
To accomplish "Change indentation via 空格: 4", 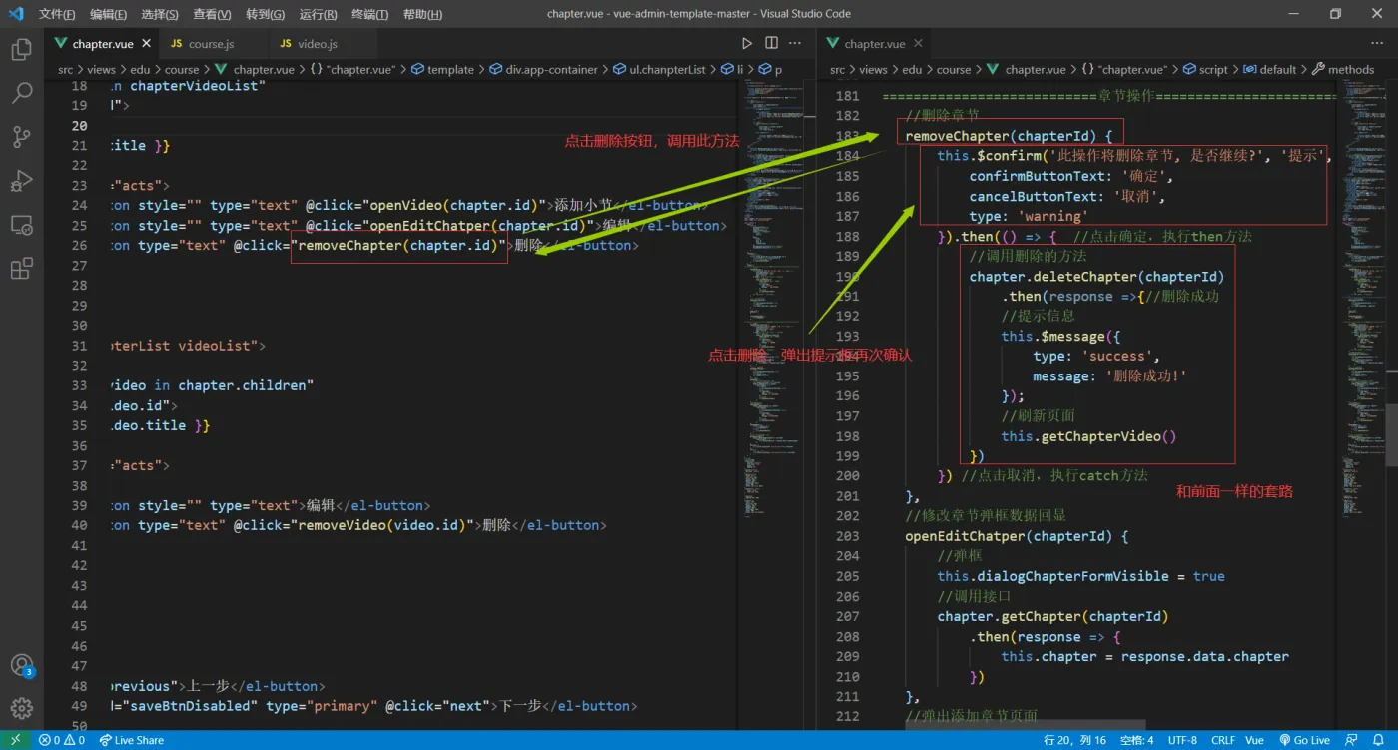I will tap(1136, 740).
